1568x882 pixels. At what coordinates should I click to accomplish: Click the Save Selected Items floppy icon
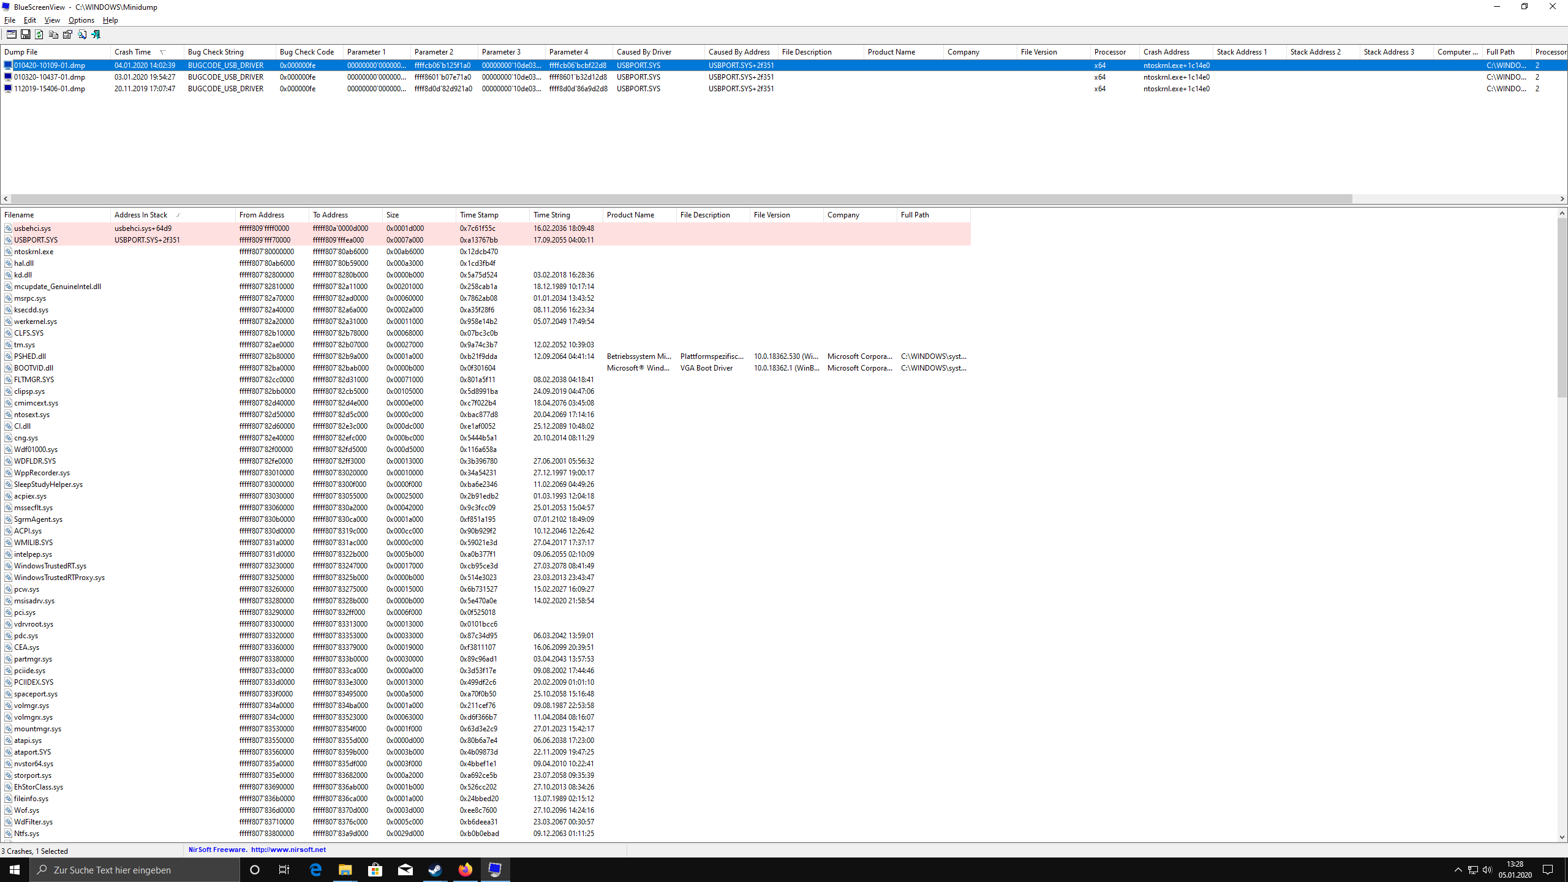(25, 34)
